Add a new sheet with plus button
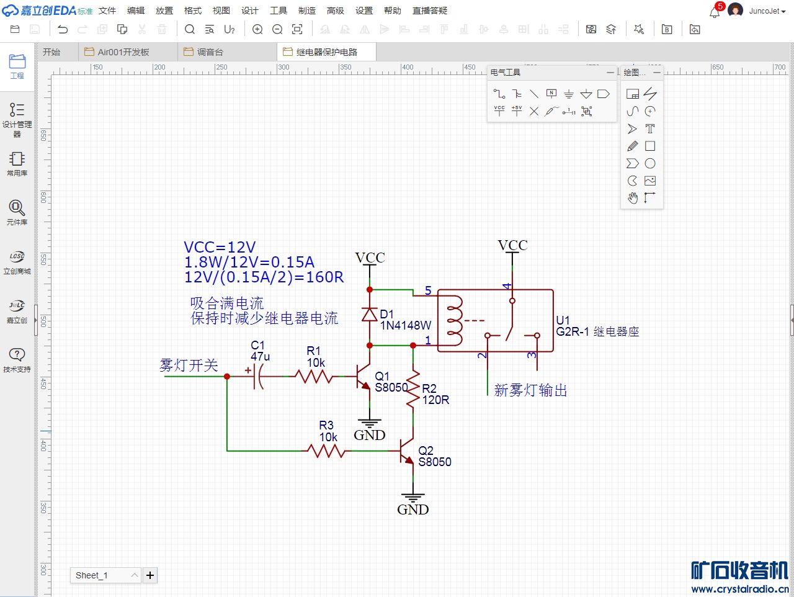This screenshot has width=794, height=597. click(x=150, y=575)
